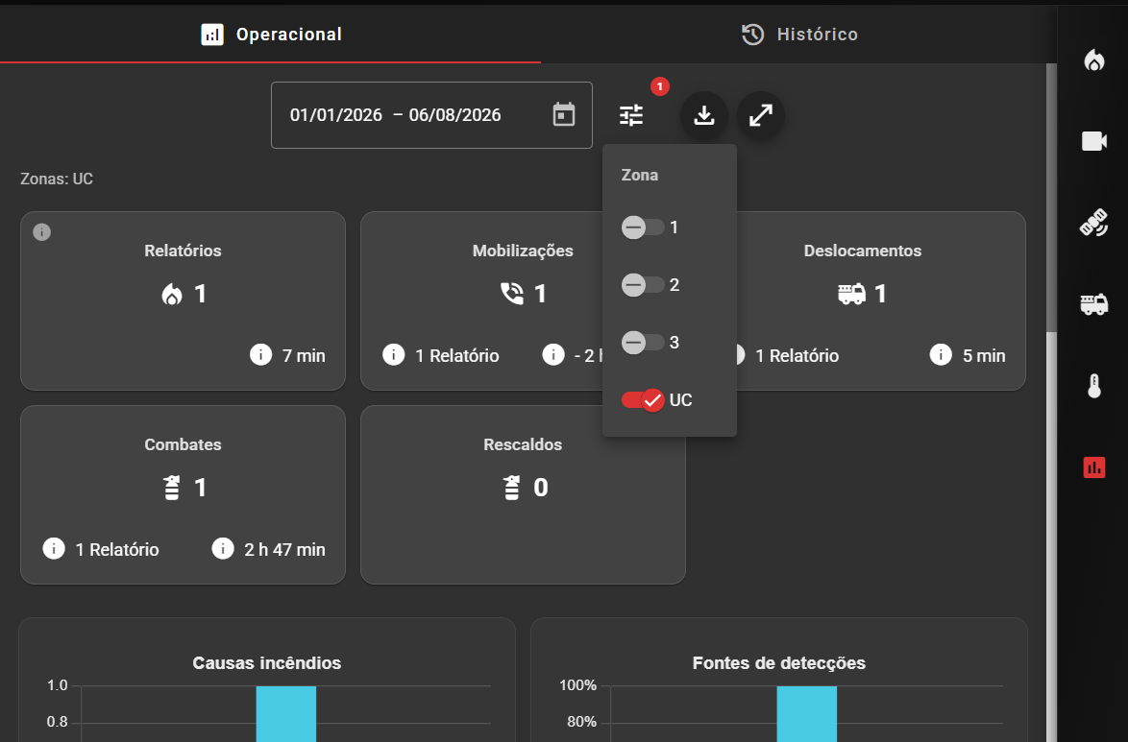The image size is (1128, 742).
Task: Click the '2 h 47 min' value
Action: pyautogui.click(x=284, y=550)
